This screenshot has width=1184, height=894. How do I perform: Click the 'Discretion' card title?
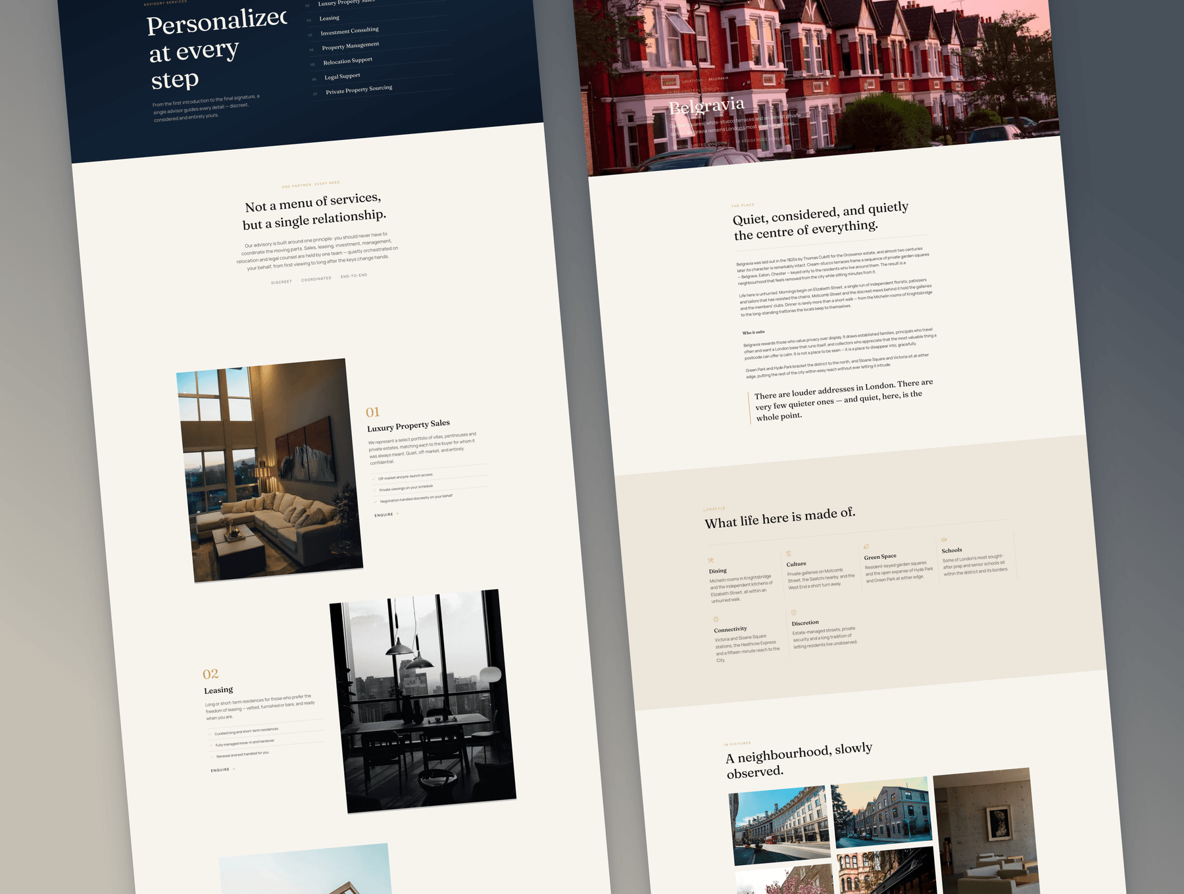[805, 623]
